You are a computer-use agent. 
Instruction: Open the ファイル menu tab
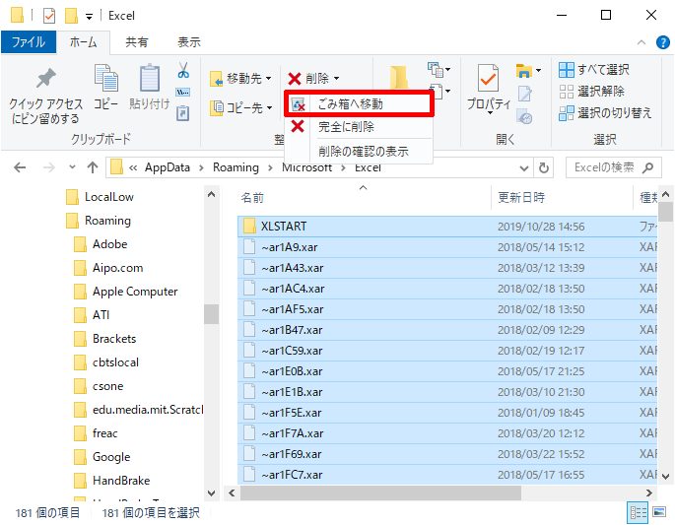tap(29, 41)
